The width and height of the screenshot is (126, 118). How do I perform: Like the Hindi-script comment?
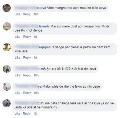(x=18, y=75)
